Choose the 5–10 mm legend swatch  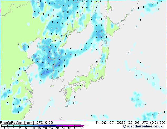pos(29,126)
